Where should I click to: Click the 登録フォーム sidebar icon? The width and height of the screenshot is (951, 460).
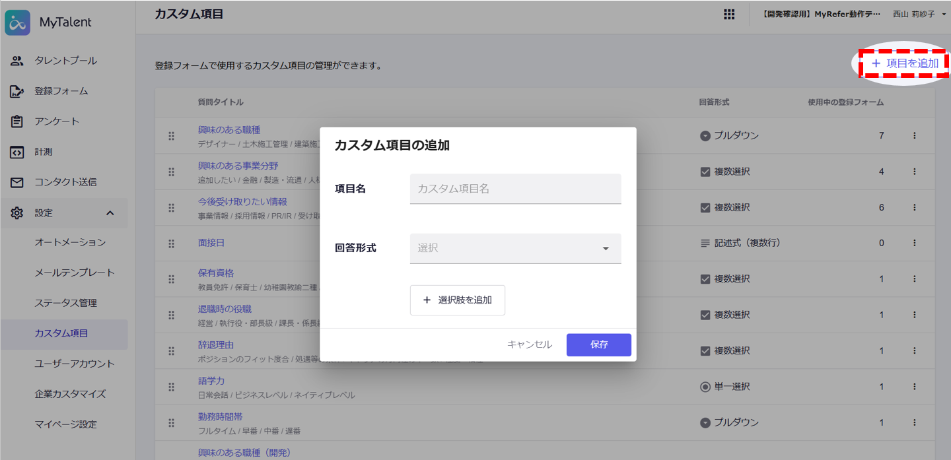(x=17, y=91)
